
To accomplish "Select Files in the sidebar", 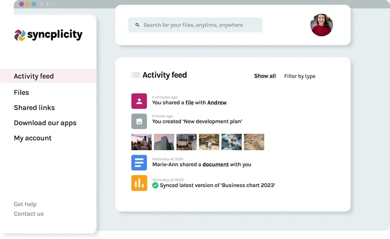I will [22, 92].
